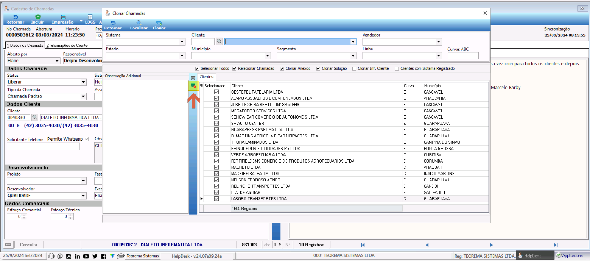
Task: Click the Teorema triangle logo icon in status bar
Action: pos(112,256)
